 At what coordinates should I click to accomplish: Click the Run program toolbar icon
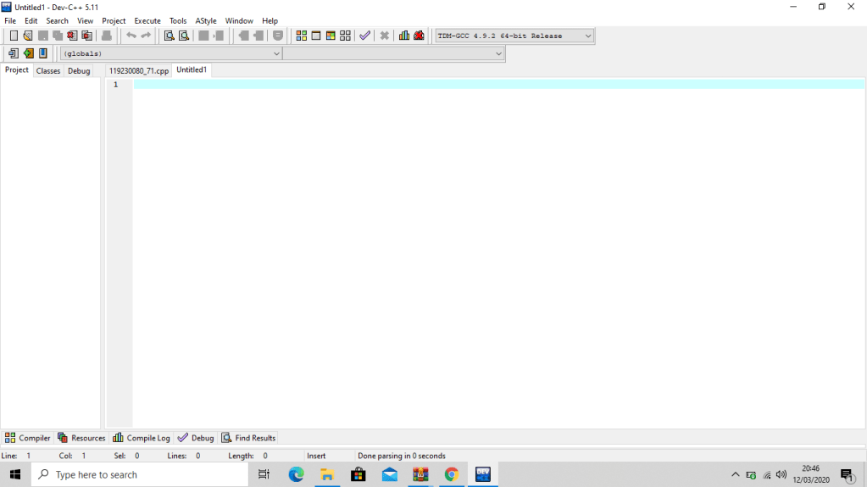tap(315, 36)
